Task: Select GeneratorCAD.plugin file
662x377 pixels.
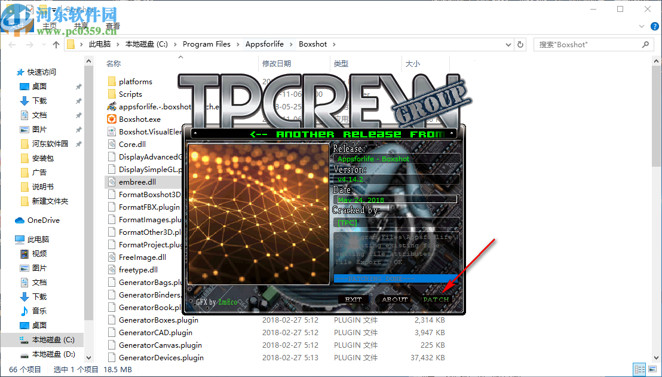Action: coord(155,333)
